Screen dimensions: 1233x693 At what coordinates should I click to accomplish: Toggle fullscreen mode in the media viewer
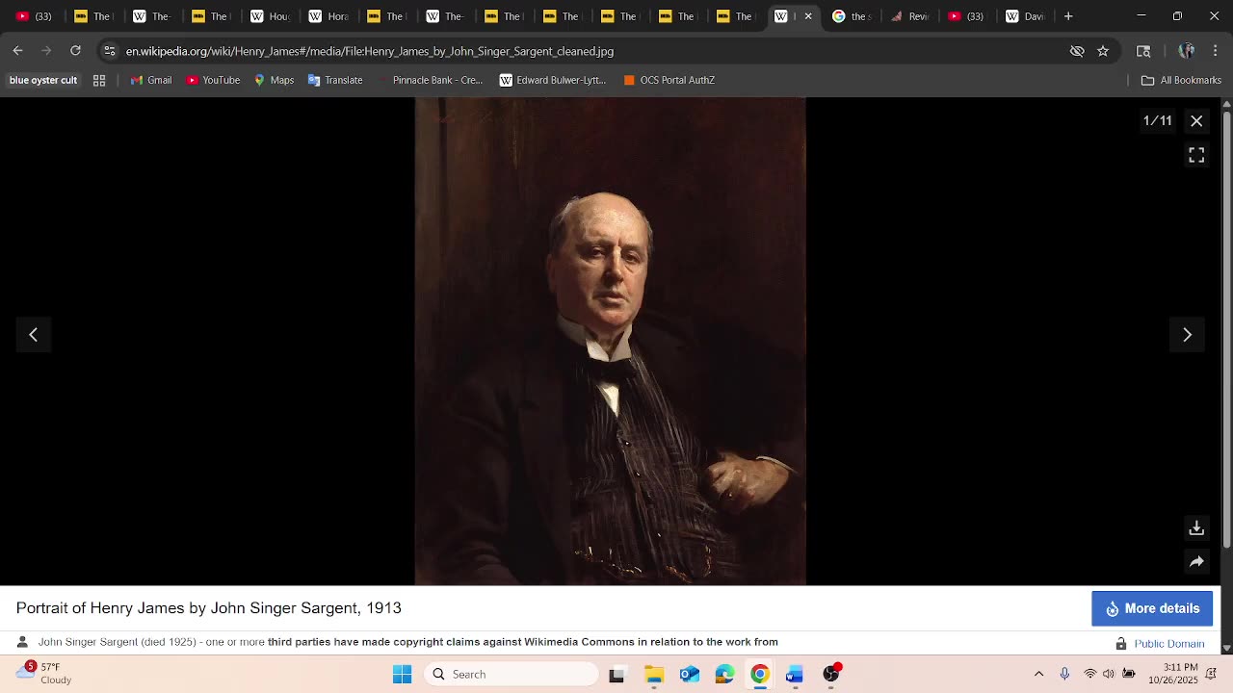pos(1196,155)
